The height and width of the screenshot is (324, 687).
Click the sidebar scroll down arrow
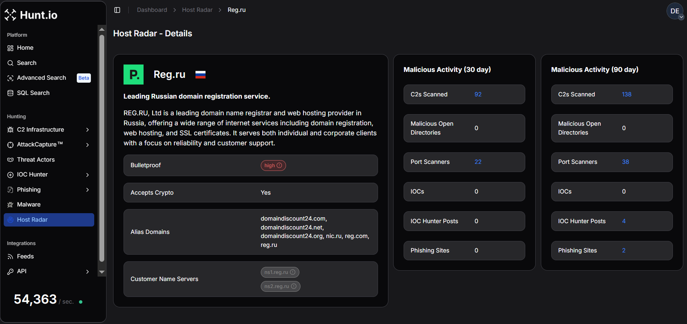[x=102, y=272]
